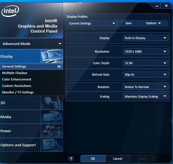Expand the Advanced Mode dropdown
The image size is (173, 164).
click(32, 44)
